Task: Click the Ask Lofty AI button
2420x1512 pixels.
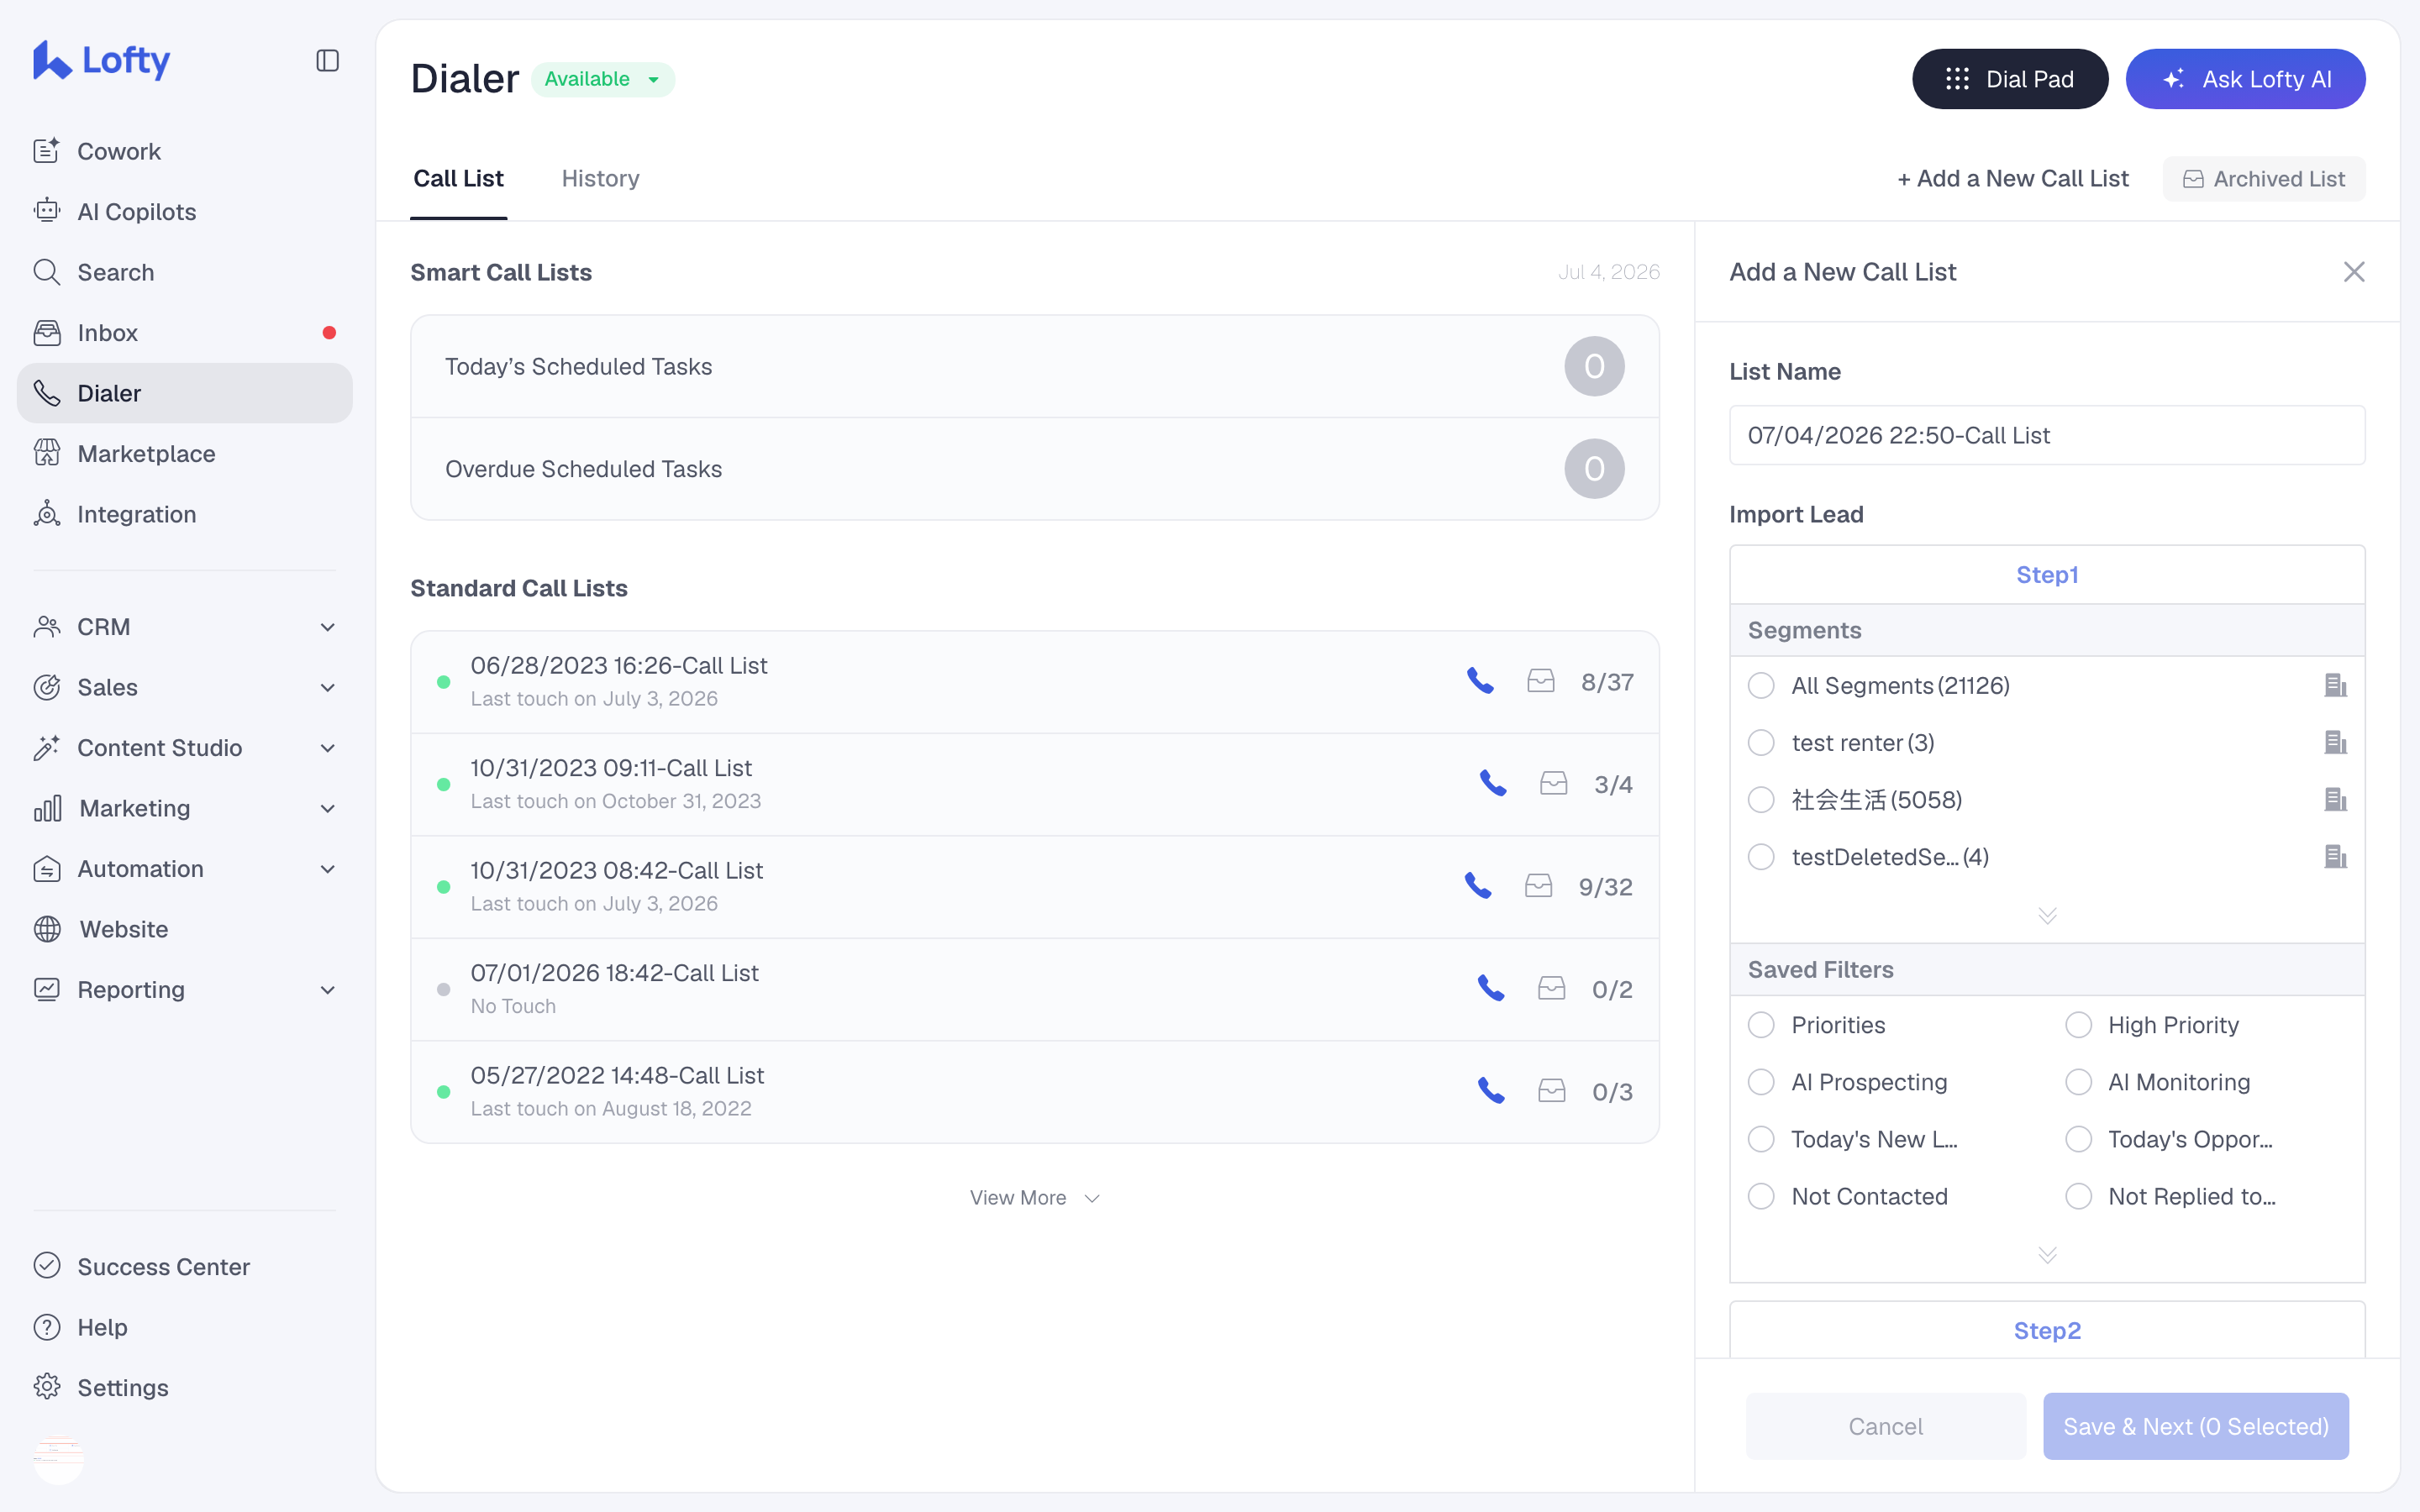Action: [2245, 79]
